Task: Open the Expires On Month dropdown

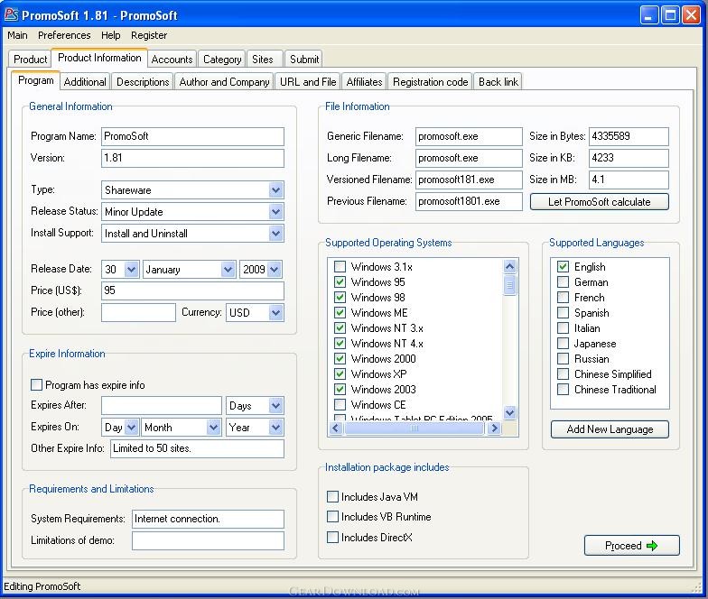Action: (x=213, y=428)
